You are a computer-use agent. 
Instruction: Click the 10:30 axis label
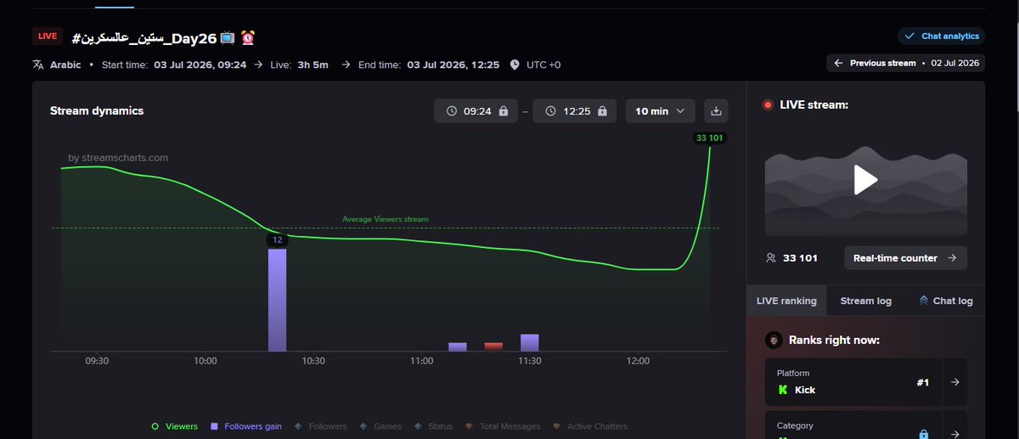coord(313,361)
